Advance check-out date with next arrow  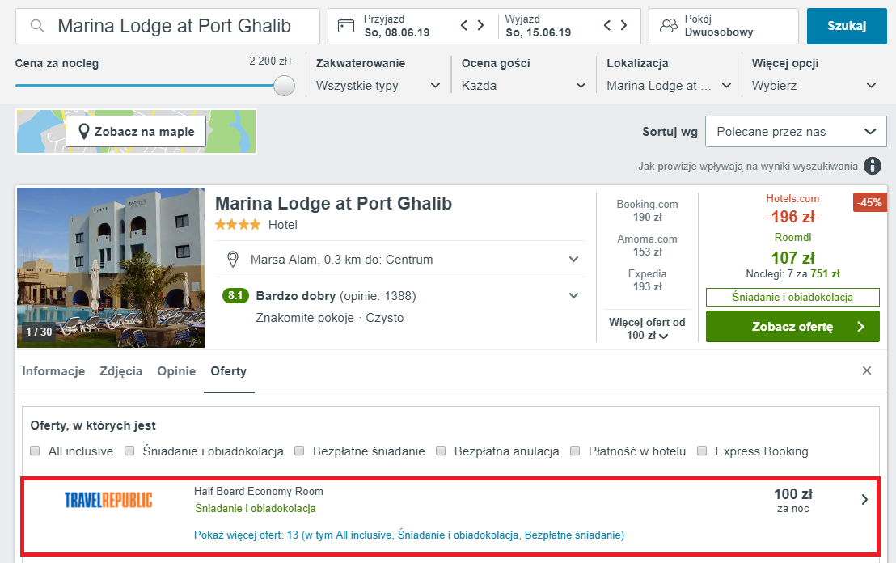coord(623,26)
